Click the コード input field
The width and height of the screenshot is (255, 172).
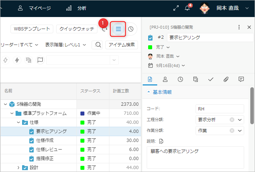coord(220,109)
